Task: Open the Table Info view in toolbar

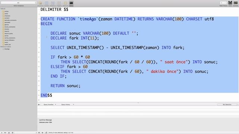Action: [65, 4]
